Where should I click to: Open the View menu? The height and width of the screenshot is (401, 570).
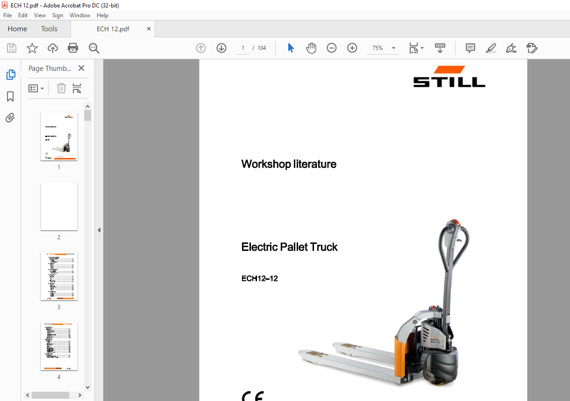pyautogui.click(x=40, y=15)
